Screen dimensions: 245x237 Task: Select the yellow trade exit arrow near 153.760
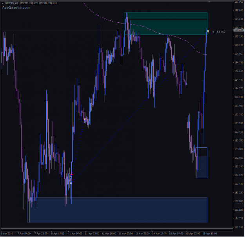click(85, 119)
